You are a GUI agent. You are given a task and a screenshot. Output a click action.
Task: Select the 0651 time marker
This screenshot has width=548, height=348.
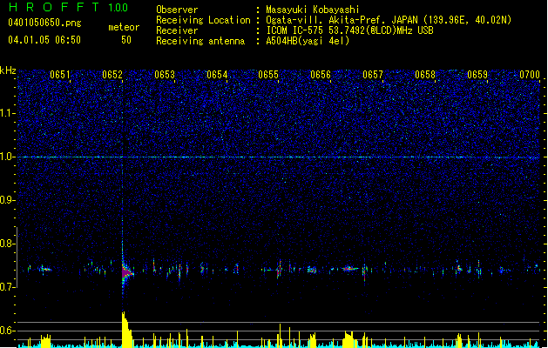(60, 74)
